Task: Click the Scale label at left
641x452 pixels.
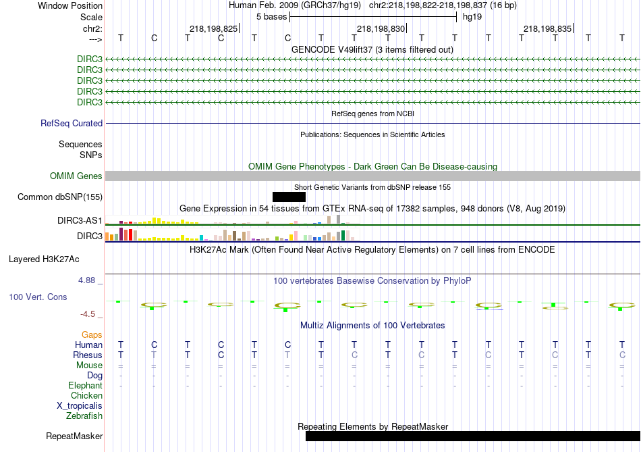Action: [91, 17]
